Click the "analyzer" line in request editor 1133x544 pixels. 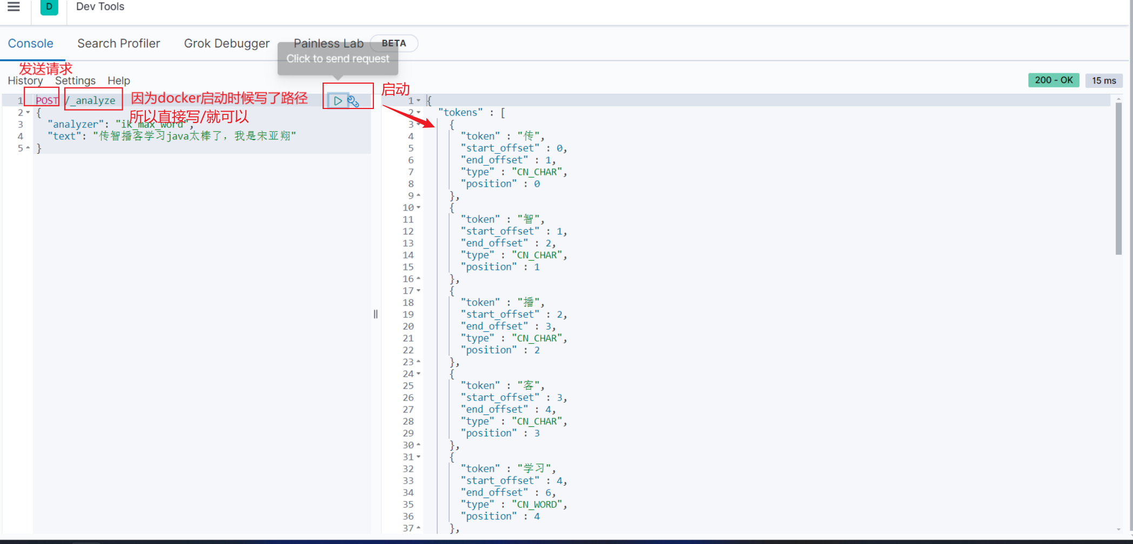120,125
